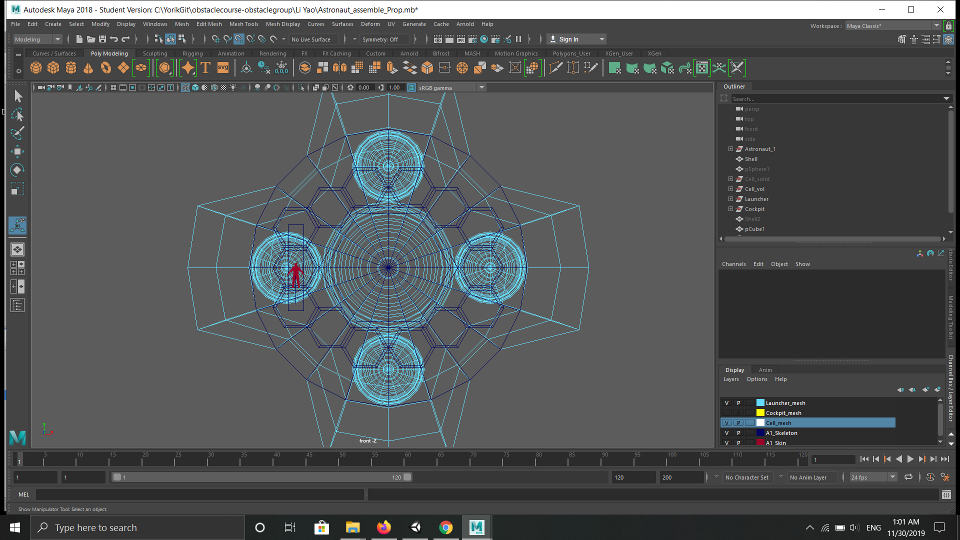Viewport: 960px width, 540px height.
Task: Click the Polygon Sphere shelf icon
Action: click(36, 68)
